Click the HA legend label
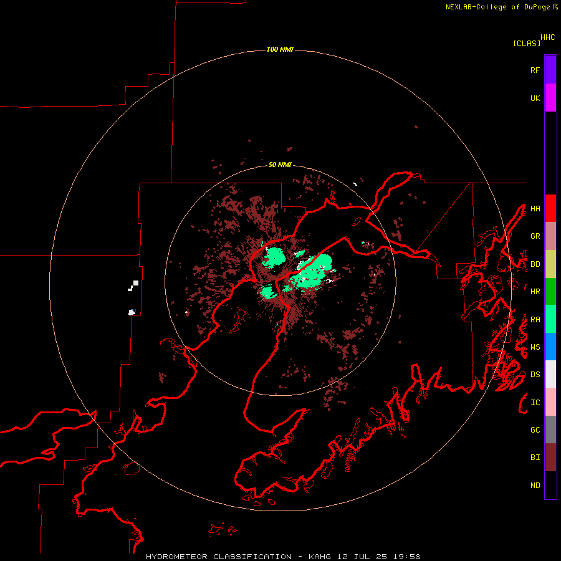561x561 pixels. click(535, 208)
